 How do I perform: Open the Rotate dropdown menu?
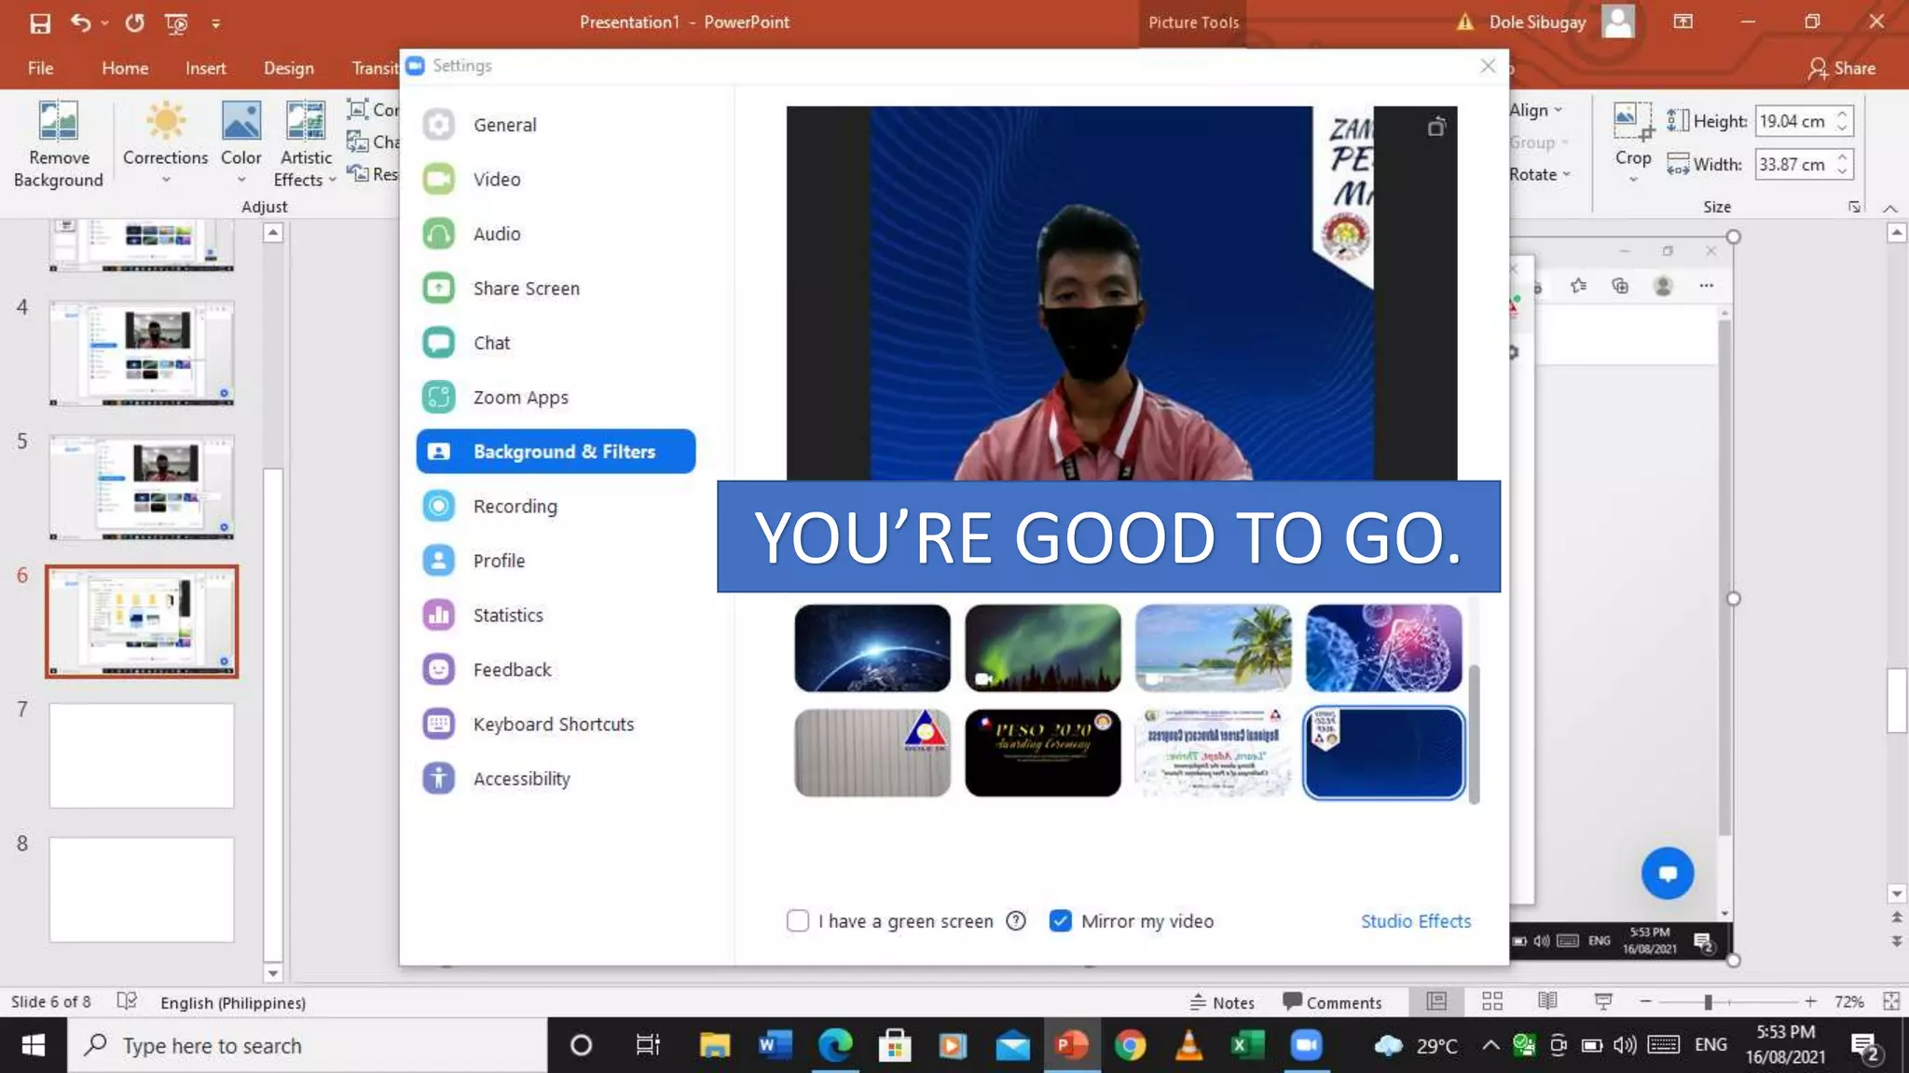[x=1540, y=174]
